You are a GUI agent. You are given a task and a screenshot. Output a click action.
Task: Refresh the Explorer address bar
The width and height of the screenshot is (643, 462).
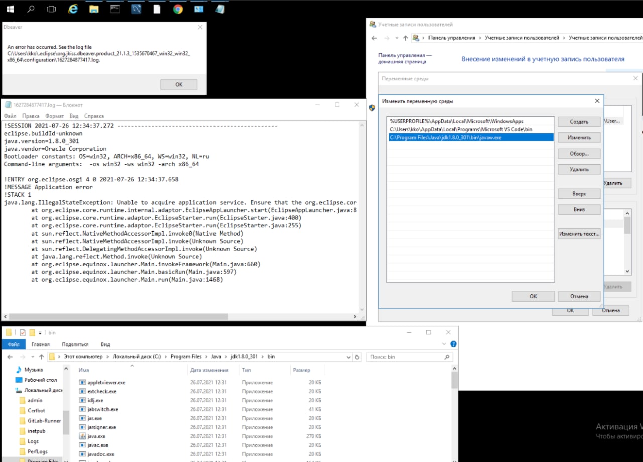click(357, 357)
